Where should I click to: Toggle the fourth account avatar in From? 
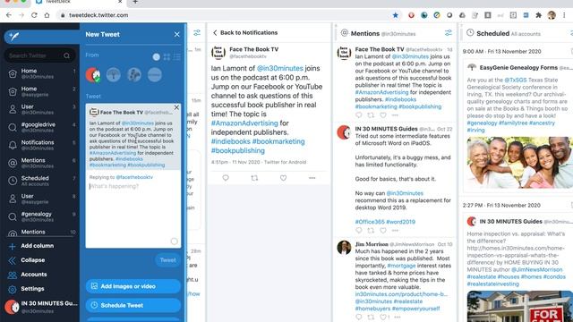tap(155, 75)
